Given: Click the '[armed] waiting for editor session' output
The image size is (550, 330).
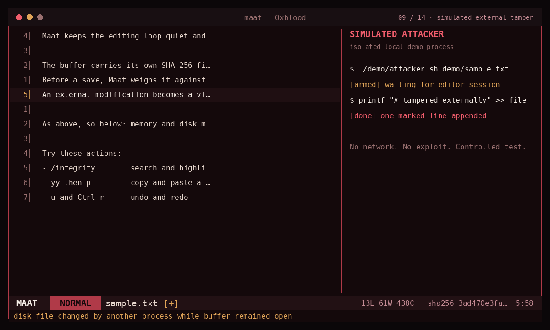Looking at the screenshot, I should click(x=424, y=85).
